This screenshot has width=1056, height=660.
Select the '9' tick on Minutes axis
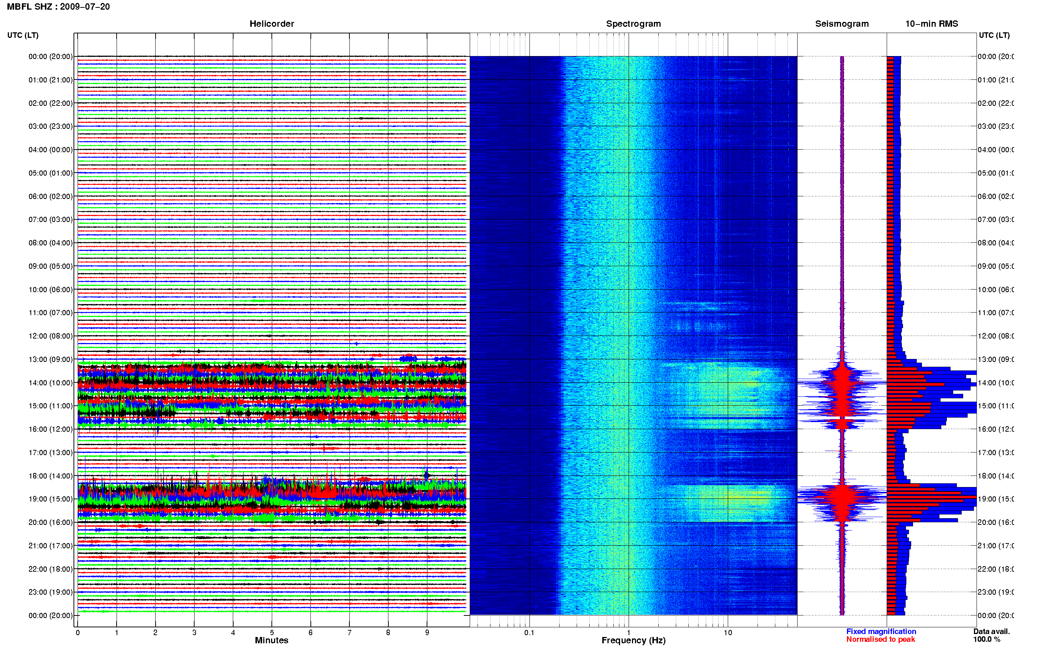click(x=427, y=633)
